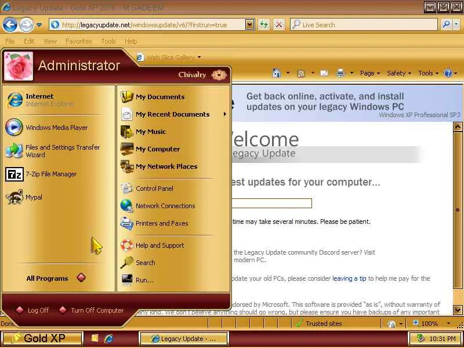The image size is (464, 348).
Task: Open the Page dropdown menu
Action: [x=370, y=73]
